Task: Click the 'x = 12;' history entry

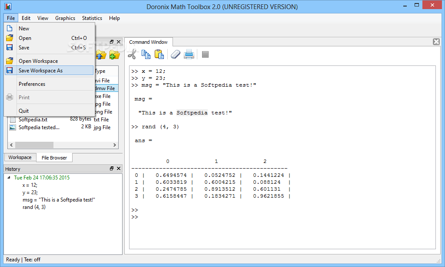Action: click(x=30, y=185)
